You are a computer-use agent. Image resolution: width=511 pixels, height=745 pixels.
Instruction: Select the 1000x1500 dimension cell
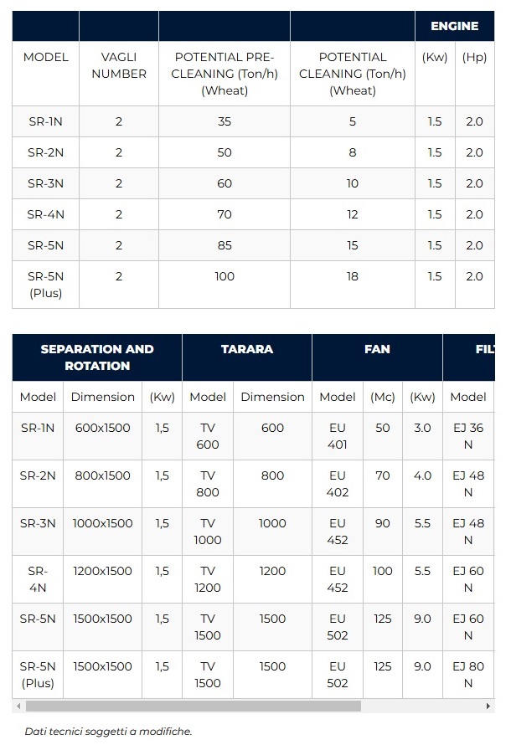point(103,523)
